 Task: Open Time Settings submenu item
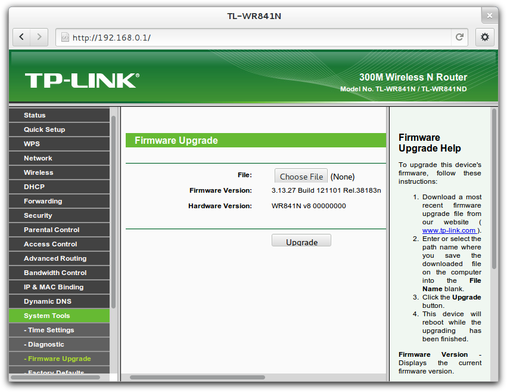pos(59,330)
